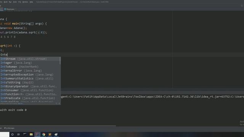Open Google Chrome from the taskbar
This screenshot has width=244, height=137.
tap(43, 134)
